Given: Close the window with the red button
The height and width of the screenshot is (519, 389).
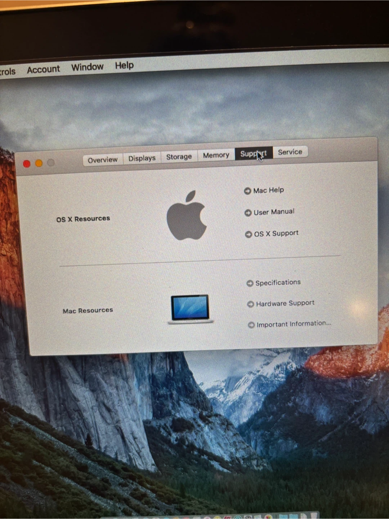Looking at the screenshot, I should [x=27, y=164].
